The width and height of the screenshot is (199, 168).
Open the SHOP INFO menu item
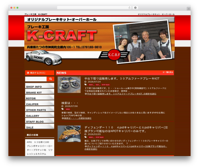(39, 86)
